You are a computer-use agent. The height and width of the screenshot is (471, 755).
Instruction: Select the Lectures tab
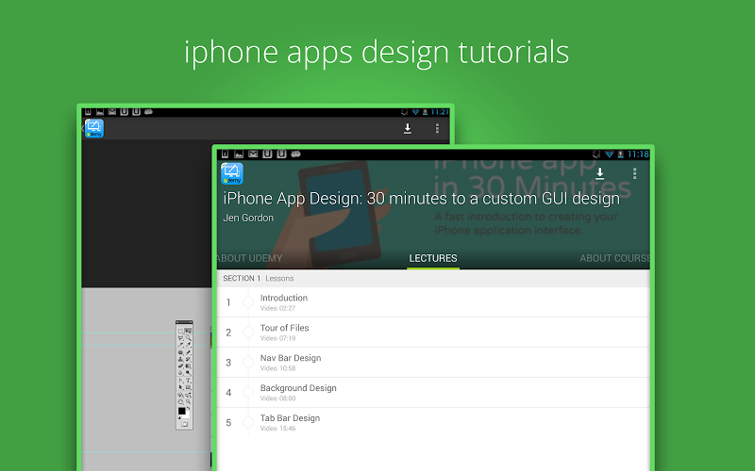[x=433, y=258]
